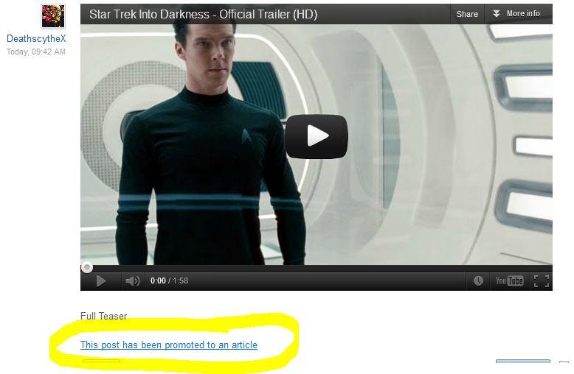Click the small play icon in the control bar
The height and width of the screenshot is (374, 574).
(100, 280)
